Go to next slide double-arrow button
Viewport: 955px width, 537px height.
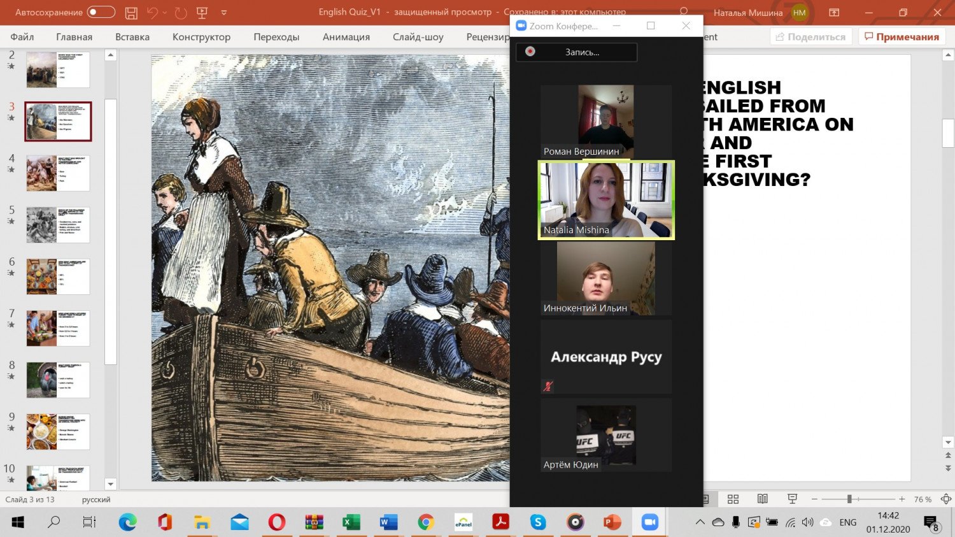pyautogui.click(x=948, y=468)
